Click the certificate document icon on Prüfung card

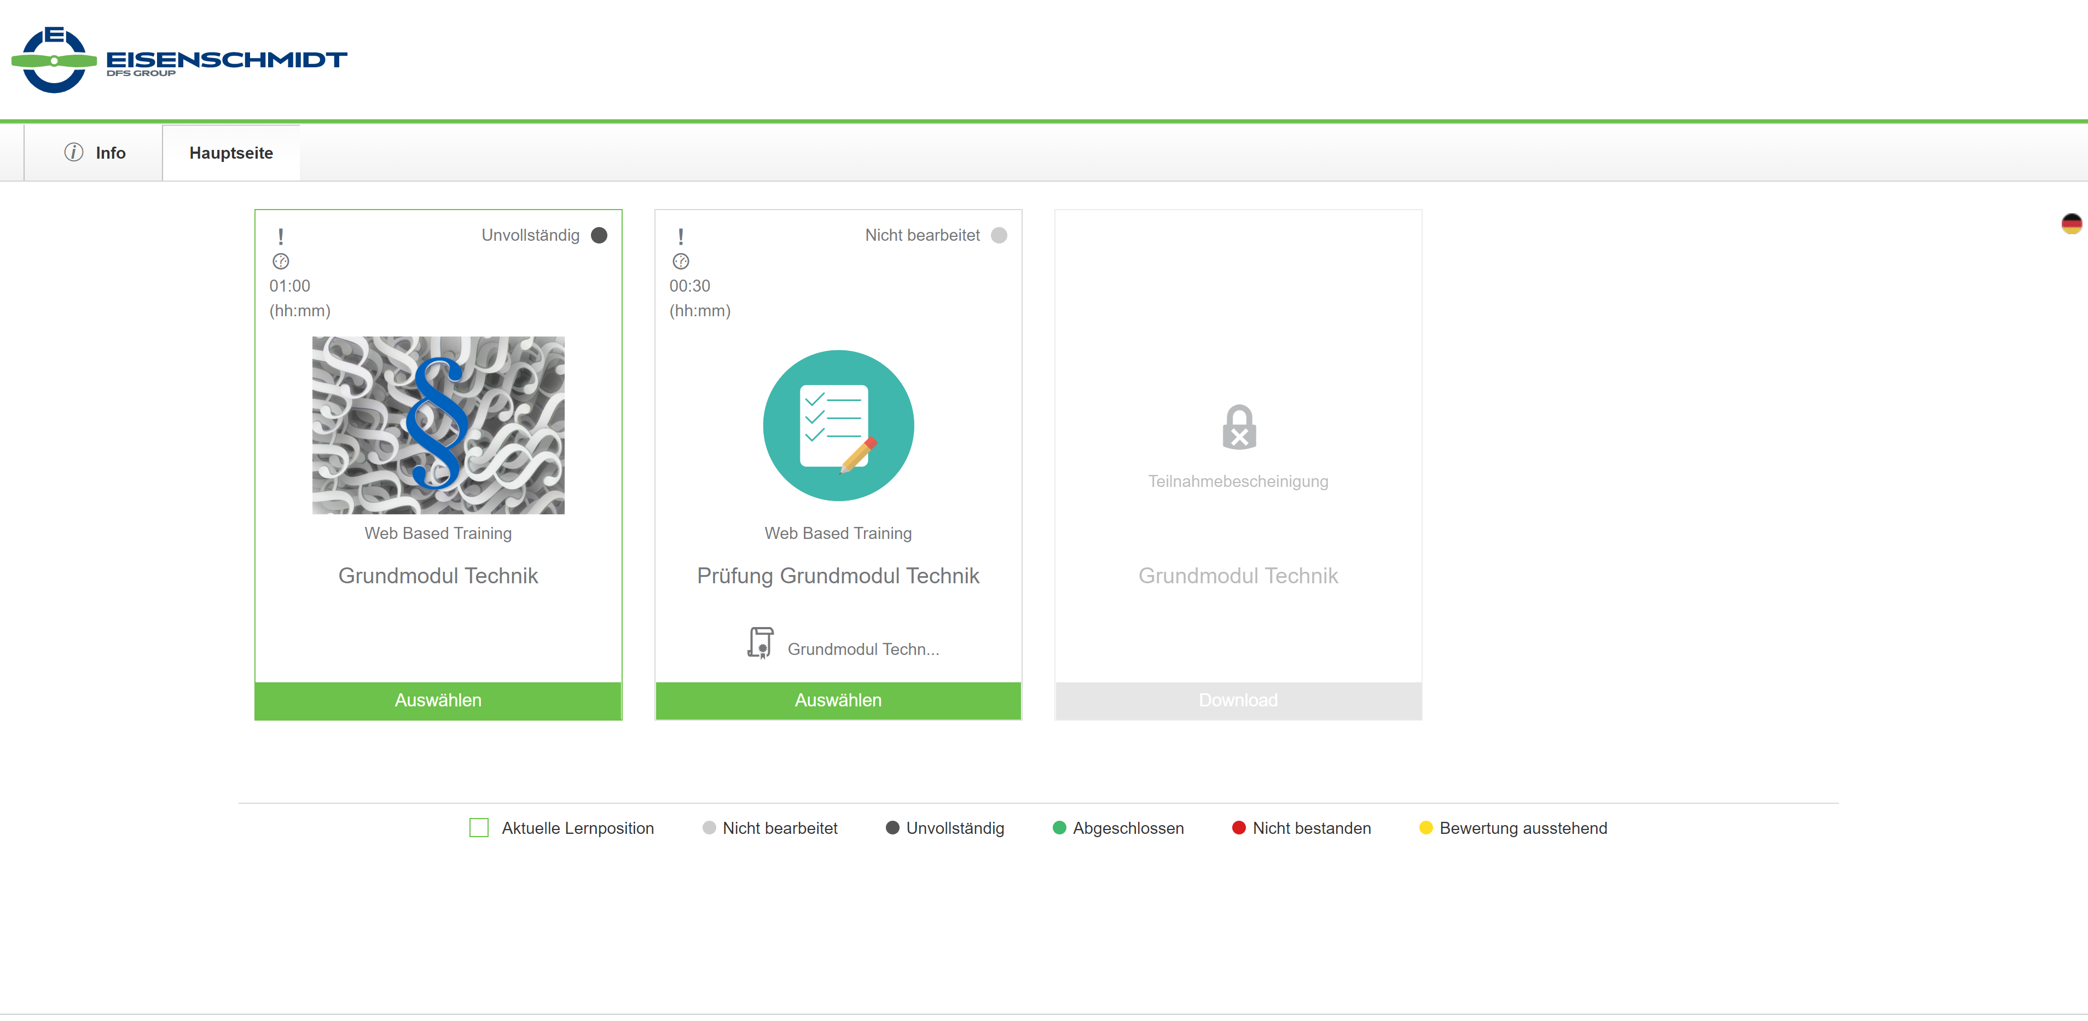[x=761, y=643]
